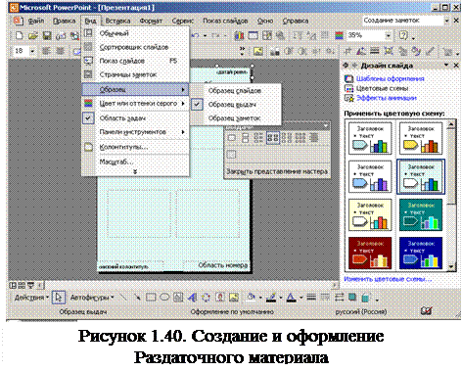
Task: Apply the dark blue color scheme thumbnail
Action: tap(421, 253)
